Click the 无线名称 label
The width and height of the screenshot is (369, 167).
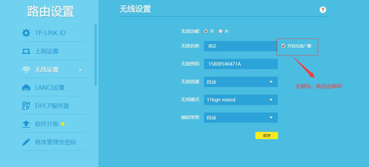(x=190, y=46)
